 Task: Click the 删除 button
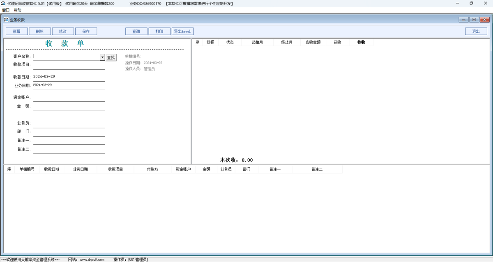(x=40, y=32)
